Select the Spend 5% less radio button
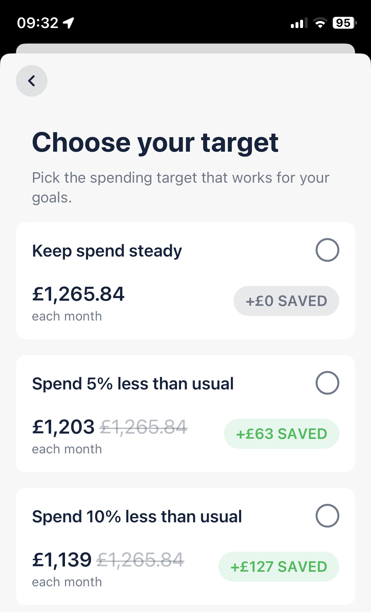This screenshot has width=371, height=612. (x=327, y=383)
